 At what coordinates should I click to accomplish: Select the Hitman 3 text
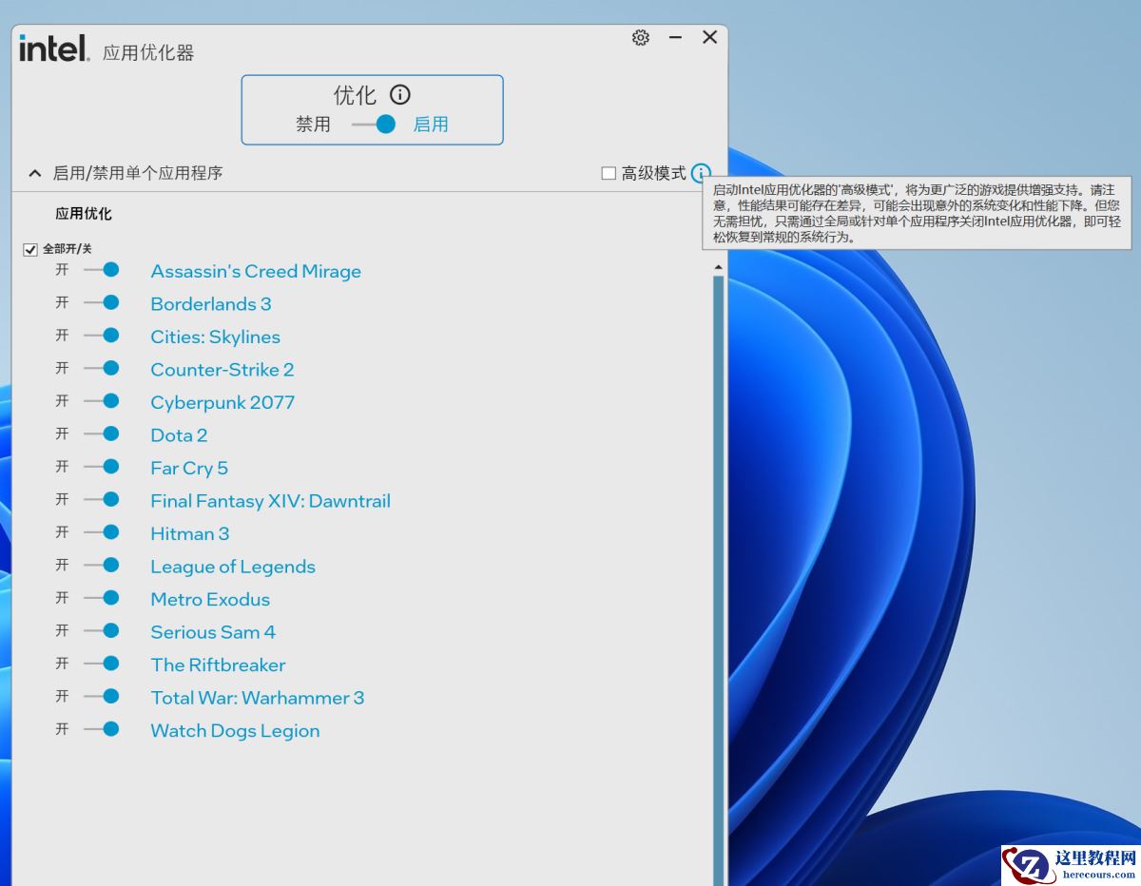190,533
